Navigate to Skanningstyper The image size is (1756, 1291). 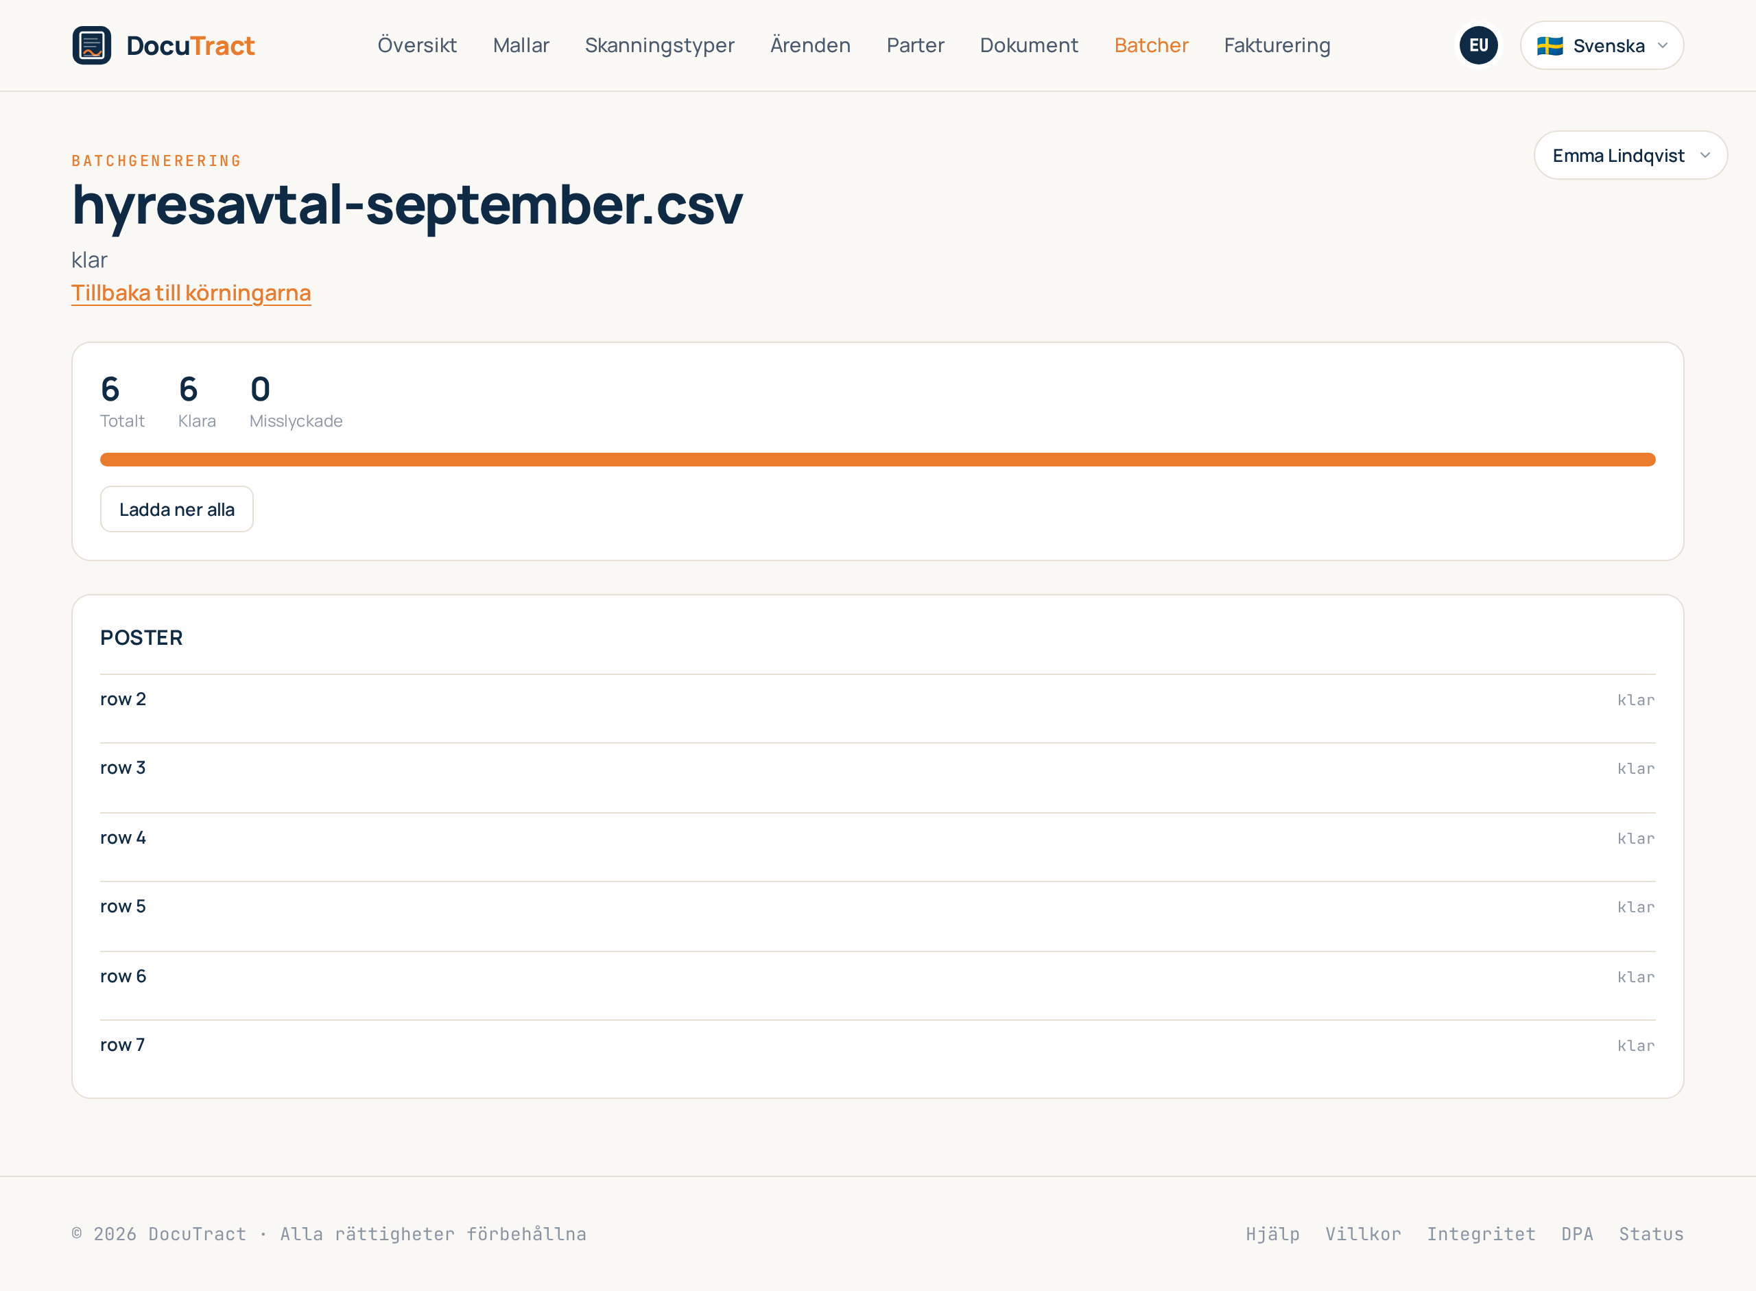coord(660,45)
